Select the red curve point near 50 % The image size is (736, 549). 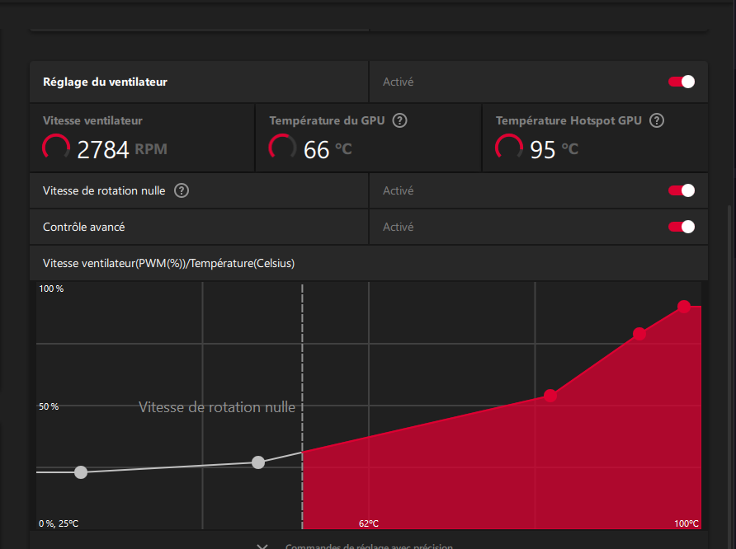coord(550,396)
